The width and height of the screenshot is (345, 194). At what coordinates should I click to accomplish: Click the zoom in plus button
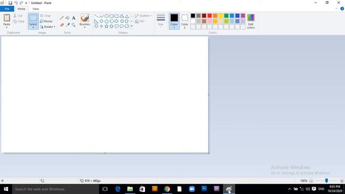click(342, 181)
